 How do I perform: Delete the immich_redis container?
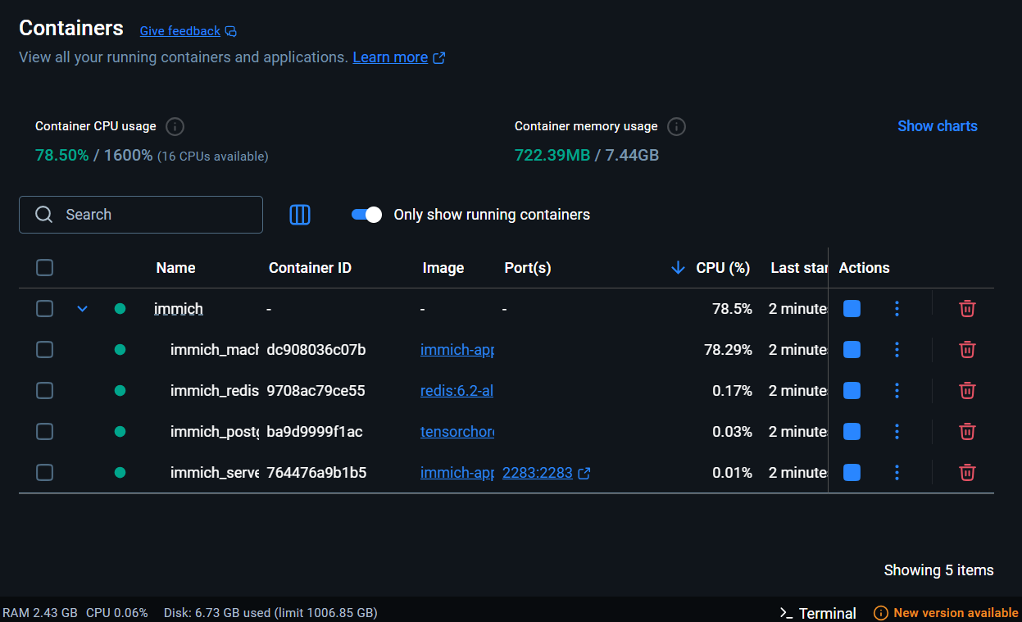point(967,391)
